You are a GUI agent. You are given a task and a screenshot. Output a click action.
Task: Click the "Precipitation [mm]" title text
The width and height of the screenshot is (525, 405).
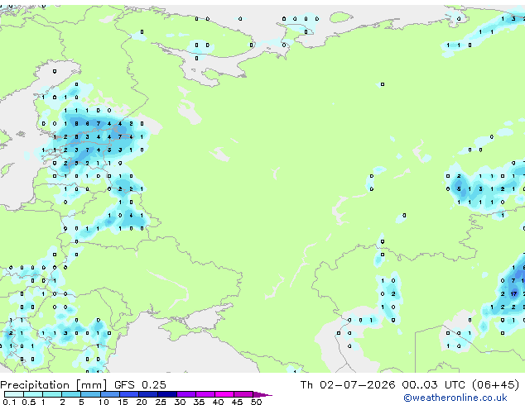point(54,385)
